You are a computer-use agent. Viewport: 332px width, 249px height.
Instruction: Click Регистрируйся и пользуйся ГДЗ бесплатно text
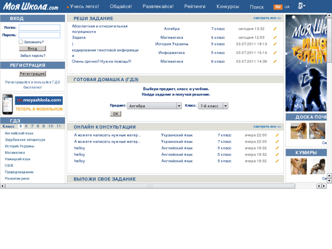pos(32,85)
